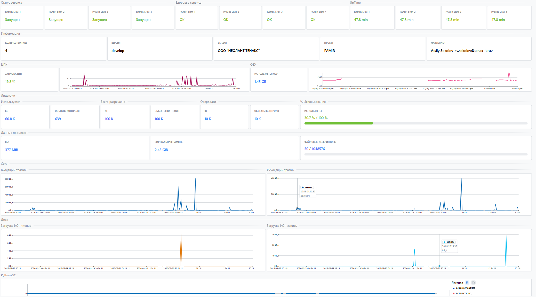Click the orange disk read spike

pyautogui.click(x=181, y=235)
